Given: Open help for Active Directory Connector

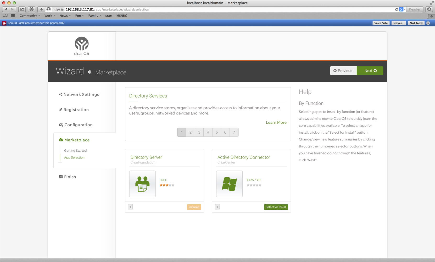Looking at the screenshot, I should pyautogui.click(x=217, y=207).
